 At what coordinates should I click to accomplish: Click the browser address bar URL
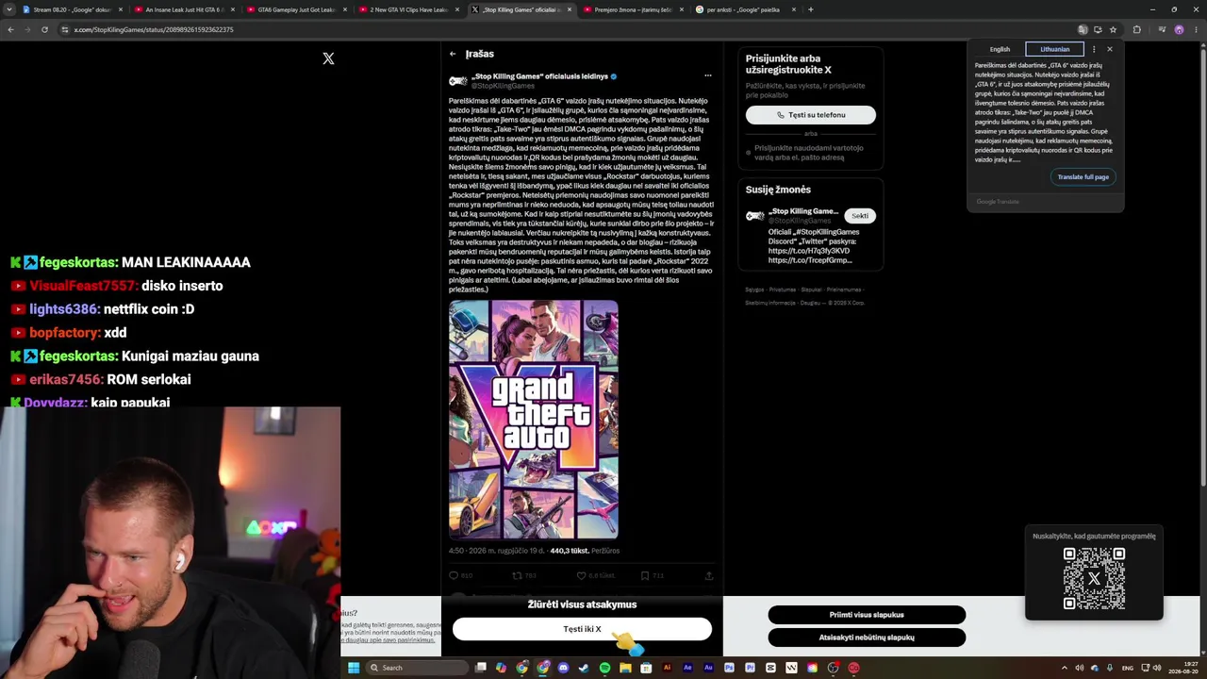(154, 29)
